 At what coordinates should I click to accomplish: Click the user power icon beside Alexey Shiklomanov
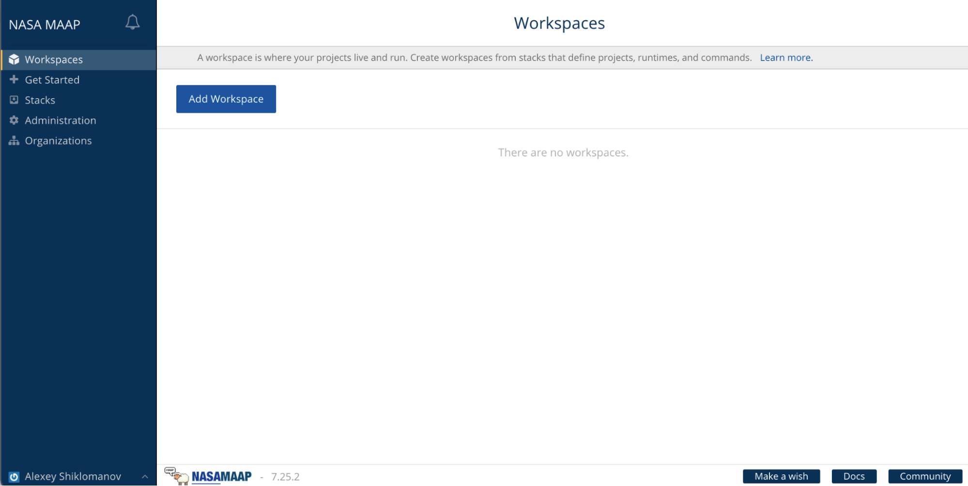tap(14, 477)
